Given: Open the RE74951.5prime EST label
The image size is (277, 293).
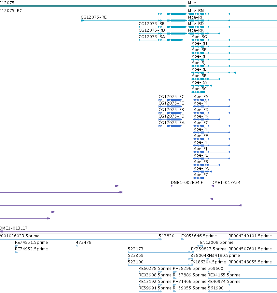Looking at the screenshot, I should (31, 243).
